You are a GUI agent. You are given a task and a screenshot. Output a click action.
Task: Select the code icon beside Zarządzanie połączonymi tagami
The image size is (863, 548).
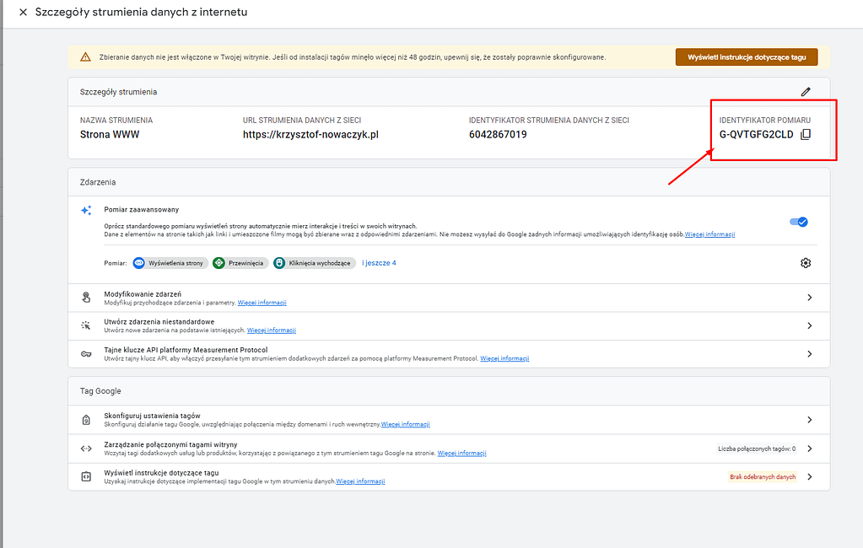tap(86, 448)
